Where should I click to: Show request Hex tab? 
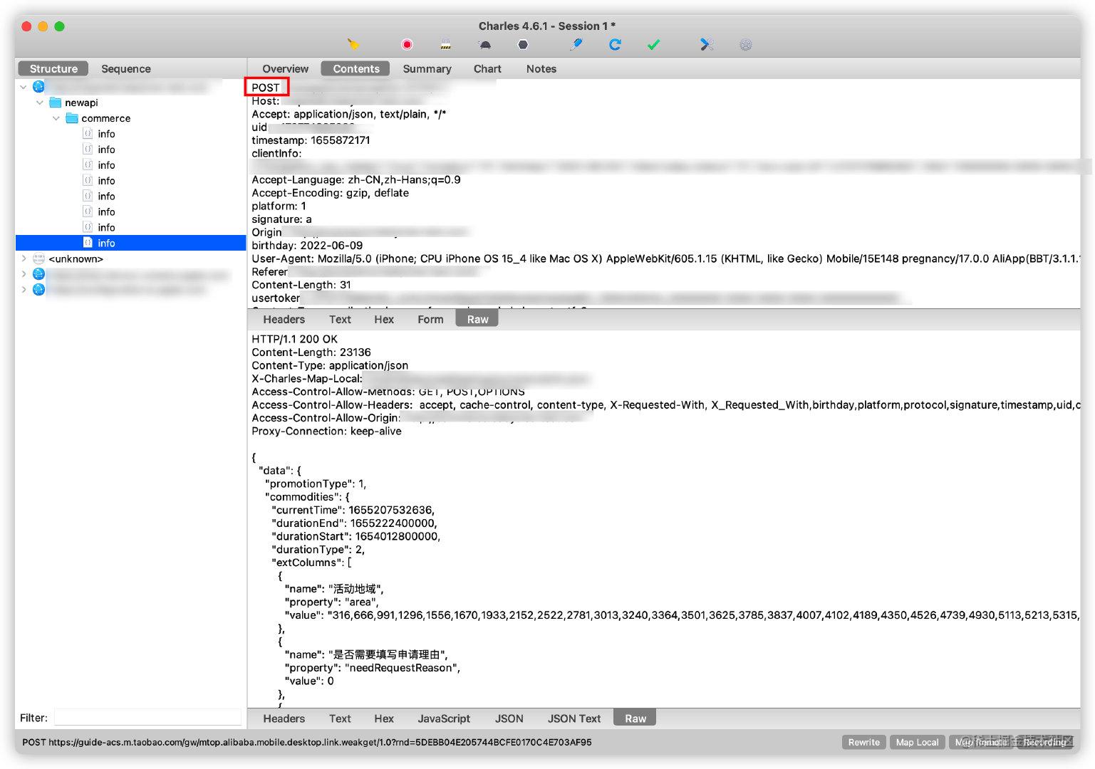click(x=384, y=320)
